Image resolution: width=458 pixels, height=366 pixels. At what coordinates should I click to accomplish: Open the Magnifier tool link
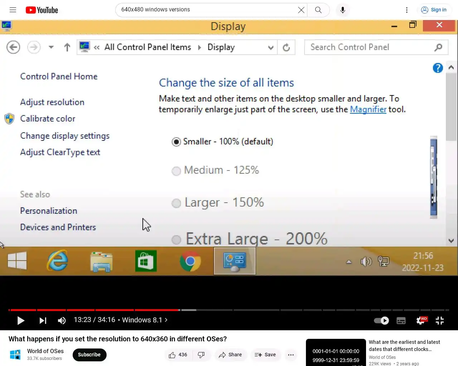[368, 109]
